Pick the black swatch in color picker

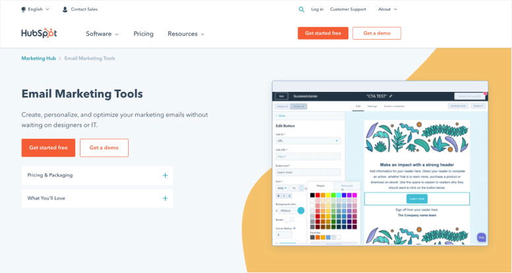pyautogui.click(x=313, y=195)
